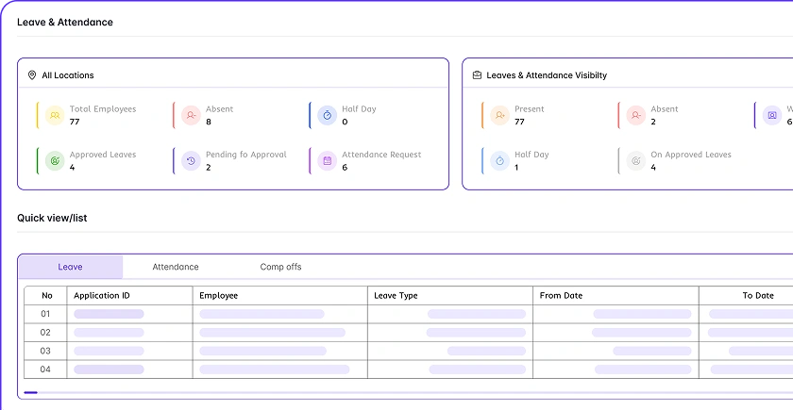Click the Leave Type placeholder in row 03
This screenshot has height=410, width=793.
click(x=486, y=351)
